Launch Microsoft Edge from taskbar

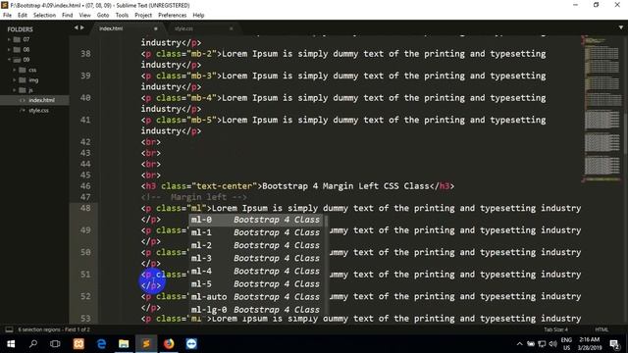(101, 344)
